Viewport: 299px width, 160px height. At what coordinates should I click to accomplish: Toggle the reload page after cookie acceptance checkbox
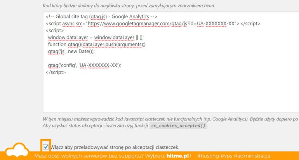[45, 147]
